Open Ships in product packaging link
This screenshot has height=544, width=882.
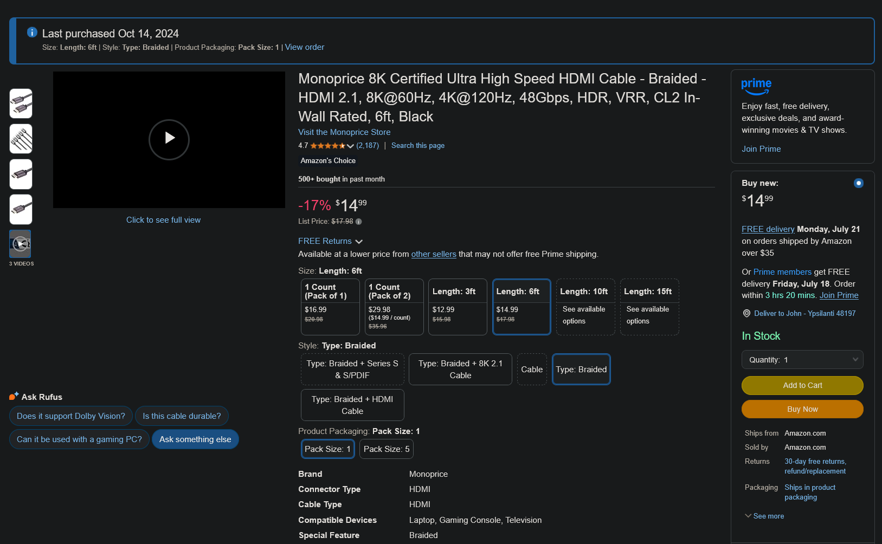click(810, 493)
